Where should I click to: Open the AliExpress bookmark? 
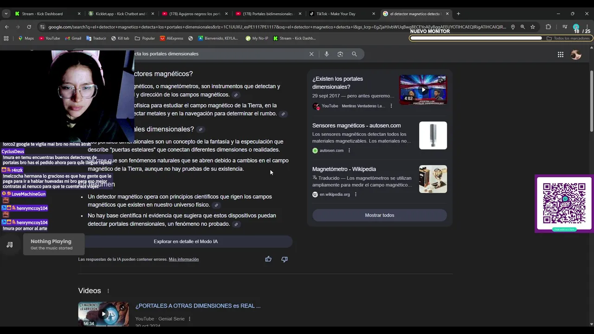tap(172, 39)
